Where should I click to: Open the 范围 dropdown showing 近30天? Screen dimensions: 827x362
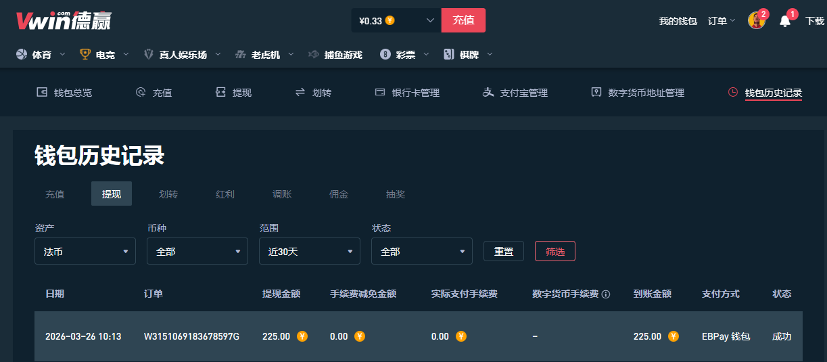[310, 251]
